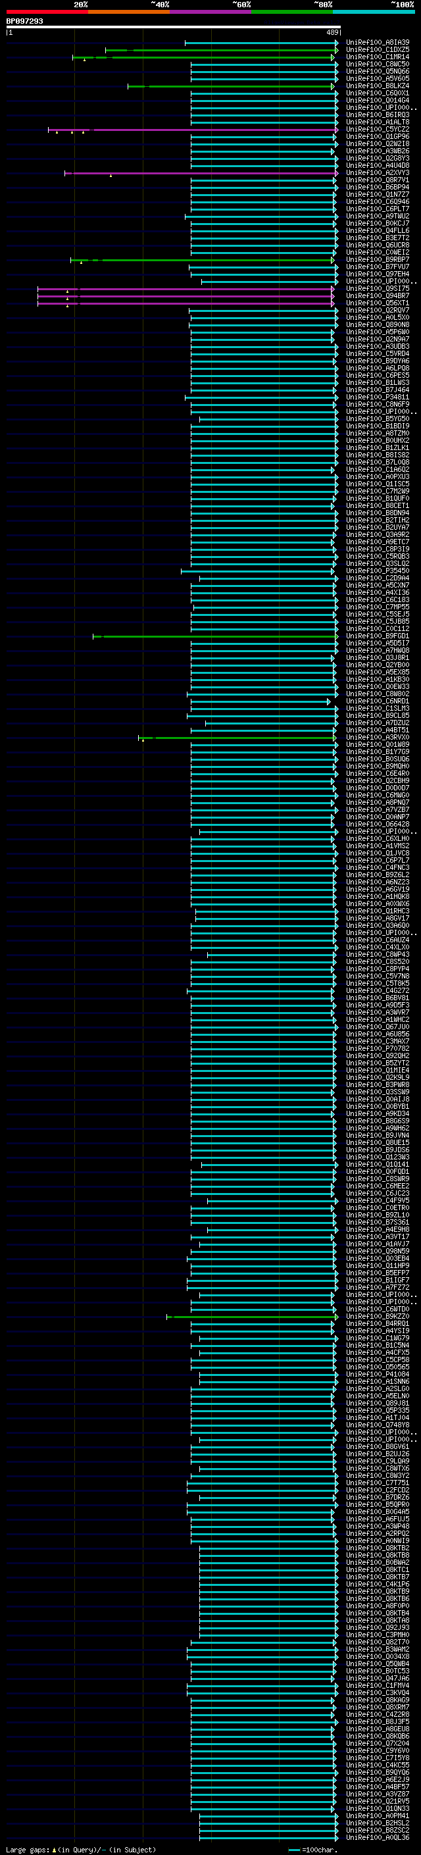The image size is (421, 1855).
Task: Click label UniRef100_Q3J8R1
Action: click(x=377, y=657)
